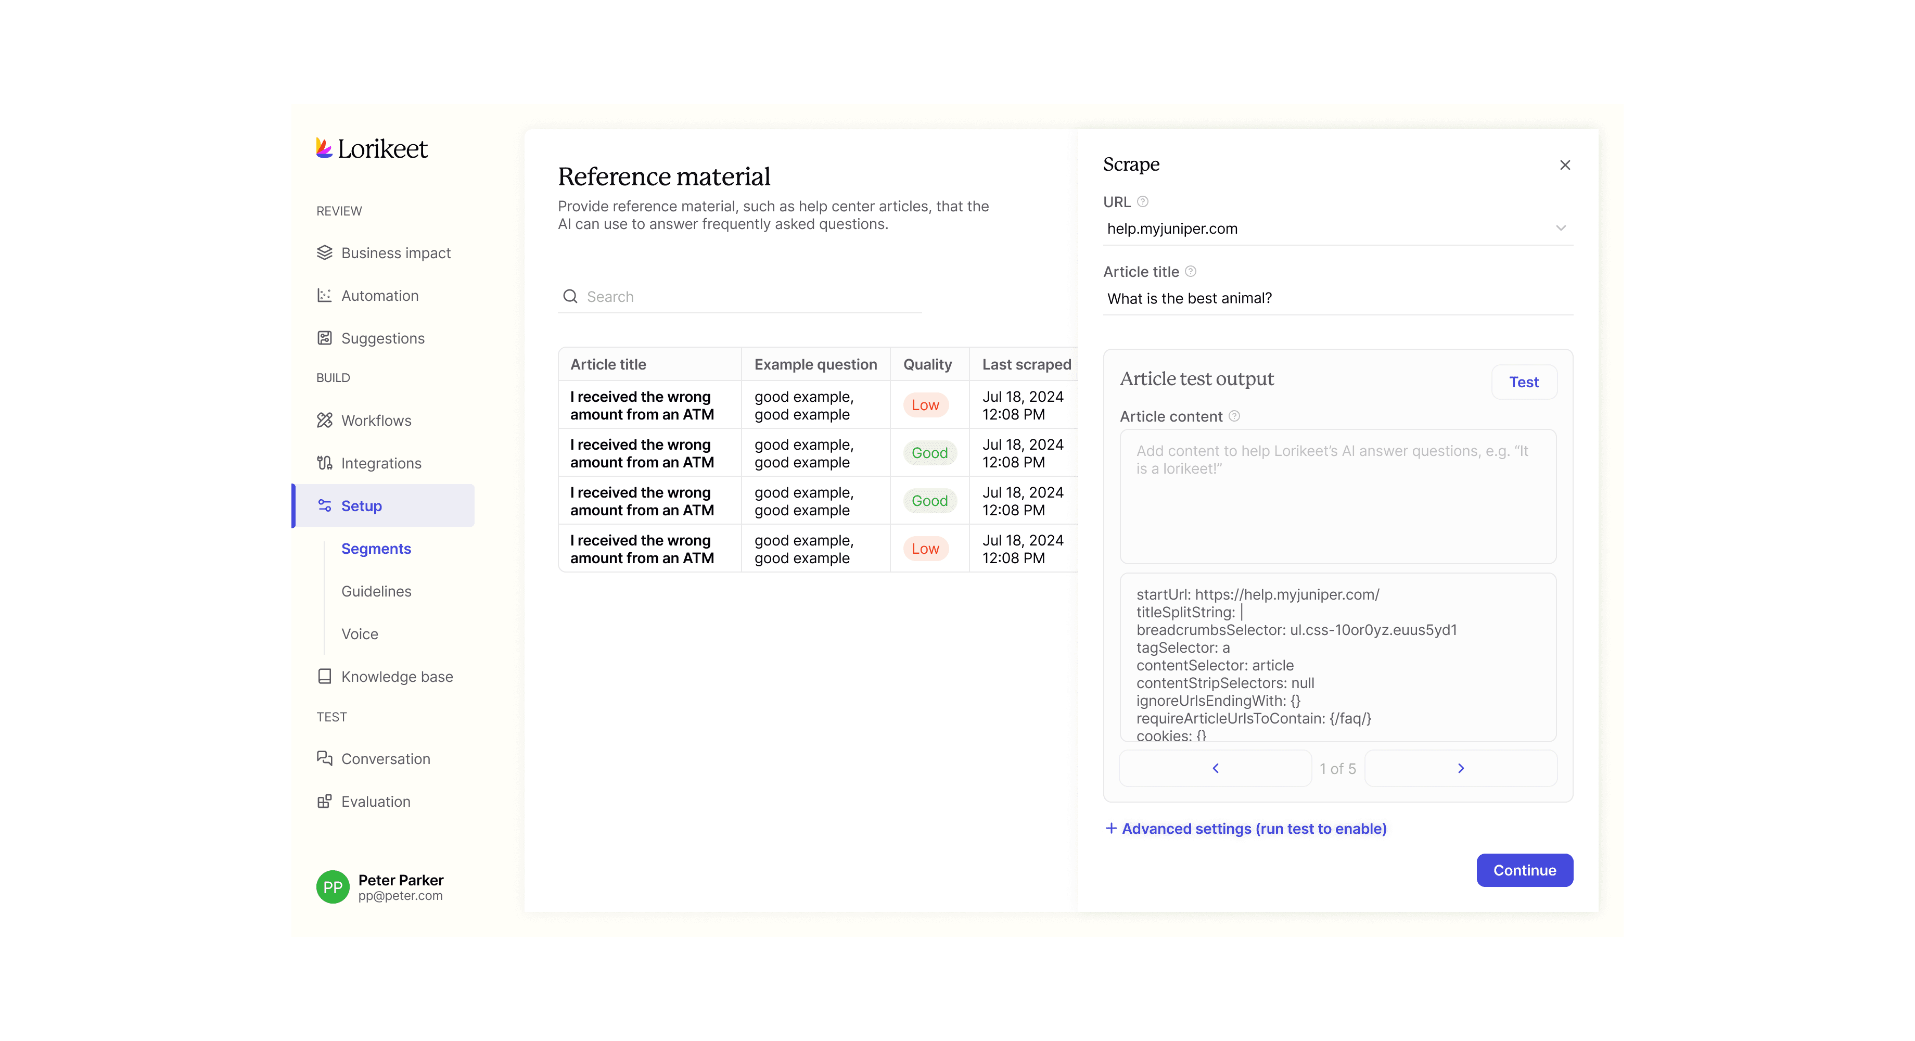
Task: Open Segments sub-item
Action: pyautogui.click(x=376, y=548)
